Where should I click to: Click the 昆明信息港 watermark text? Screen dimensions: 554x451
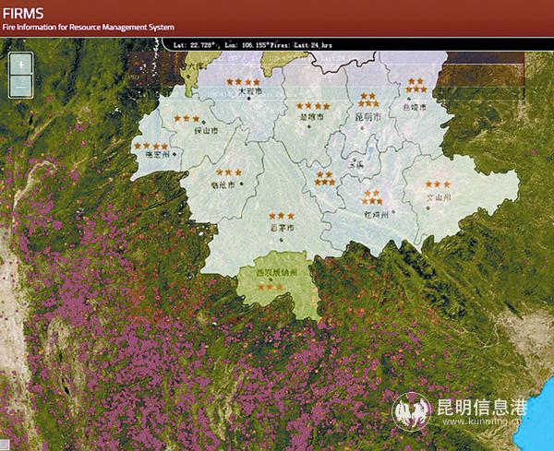pos(479,407)
